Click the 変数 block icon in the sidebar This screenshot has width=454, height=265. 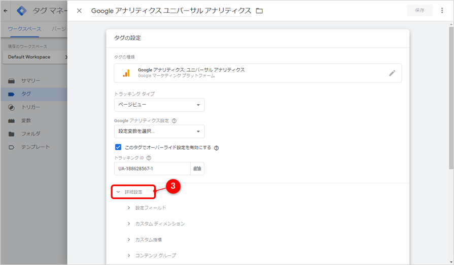pyautogui.click(x=11, y=121)
